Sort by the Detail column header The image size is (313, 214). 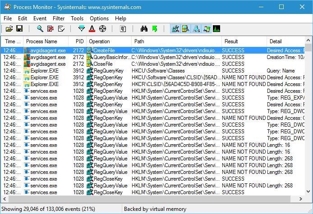(x=285, y=41)
